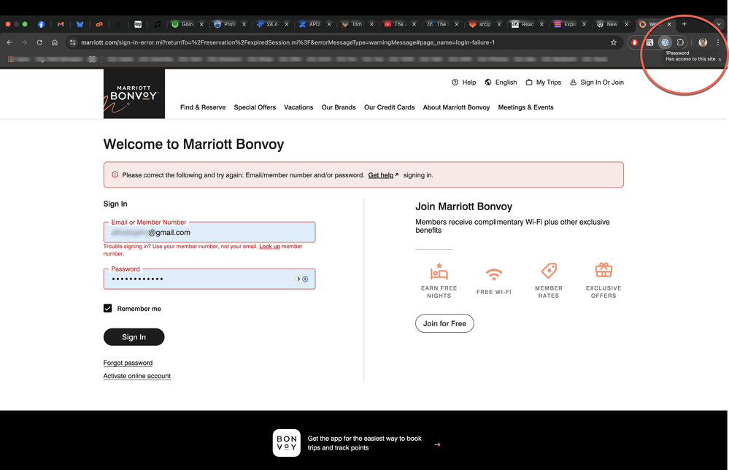Reload the Marriott page
Image resolution: width=729 pixels, height=470 pixels.
tap(39, 42)
